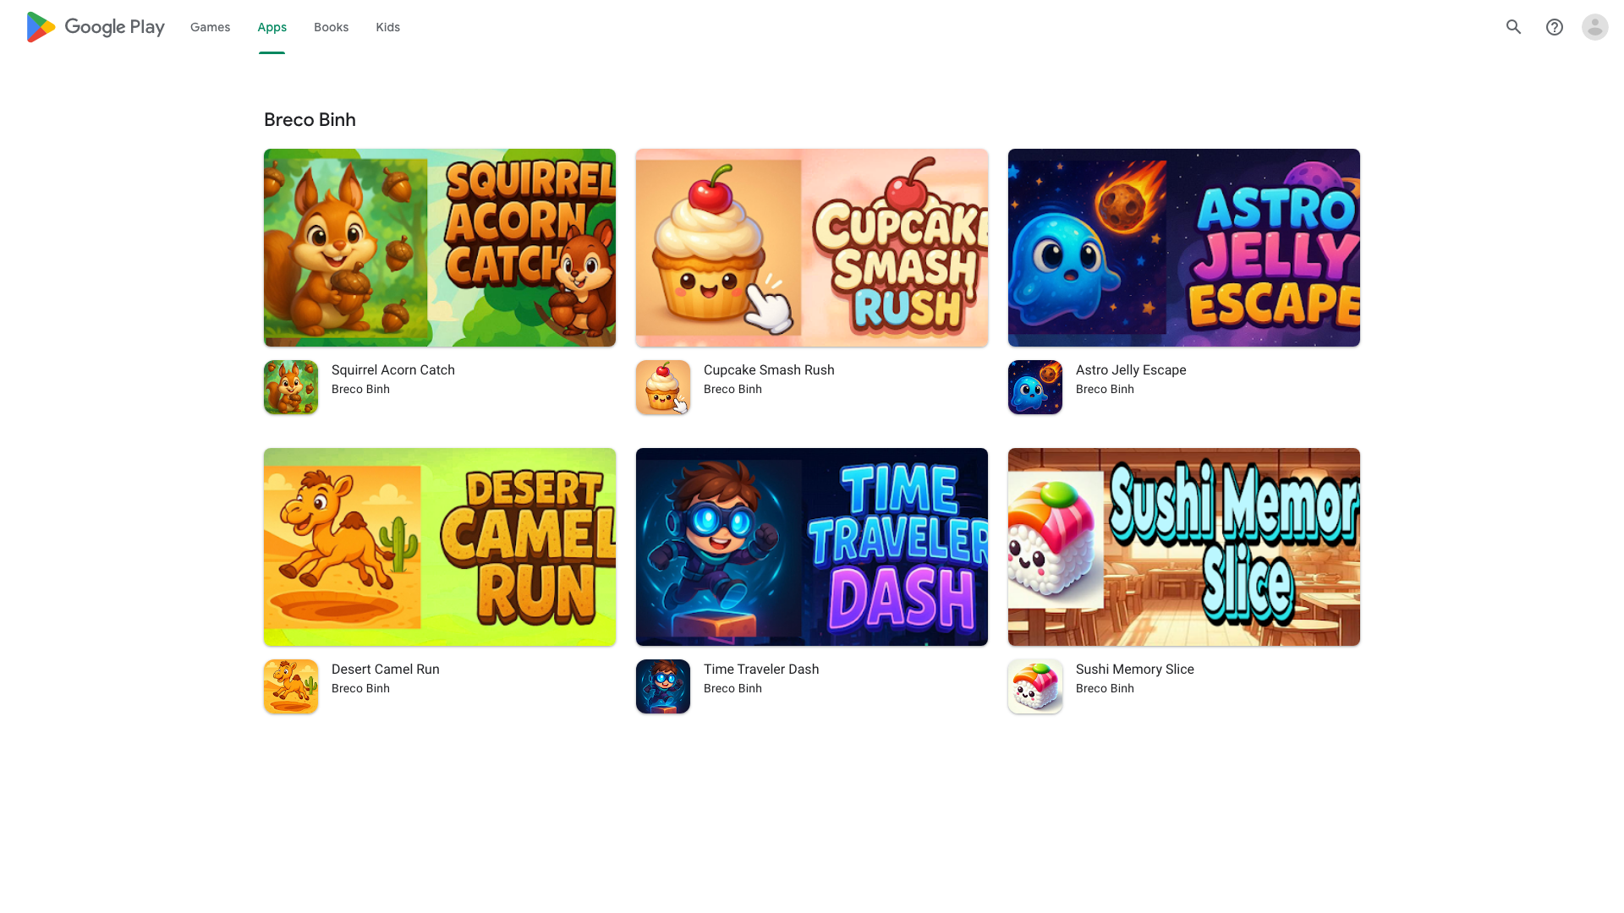Click Breco Binh under Time Traveler Dash
The height and width of the screenshot is (913, 1624).
733,689
